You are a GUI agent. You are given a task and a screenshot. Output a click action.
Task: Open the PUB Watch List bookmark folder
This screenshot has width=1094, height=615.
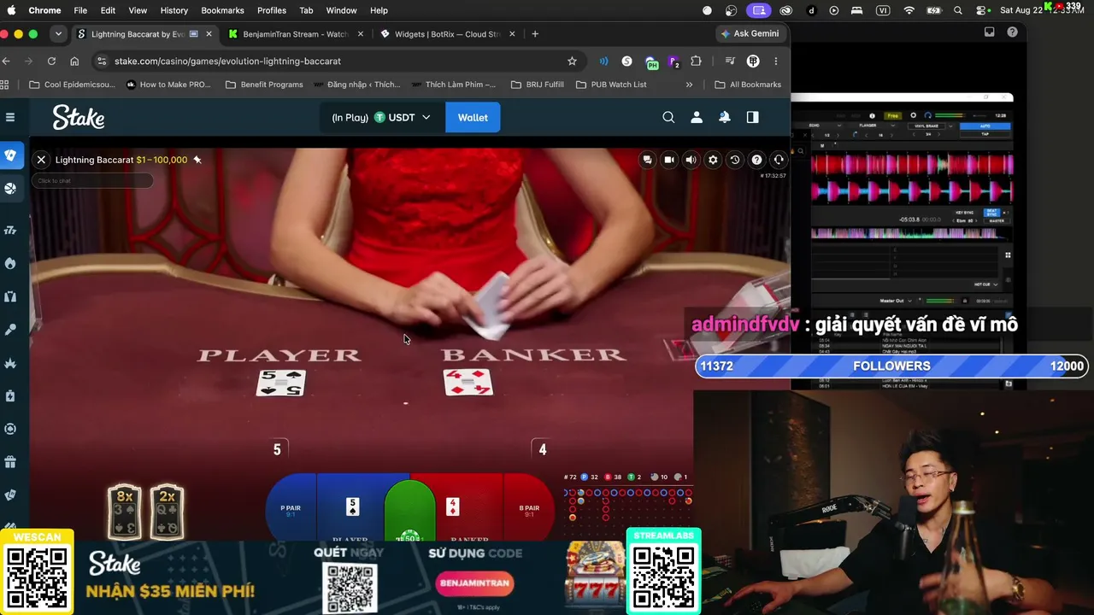click(611, 85)
